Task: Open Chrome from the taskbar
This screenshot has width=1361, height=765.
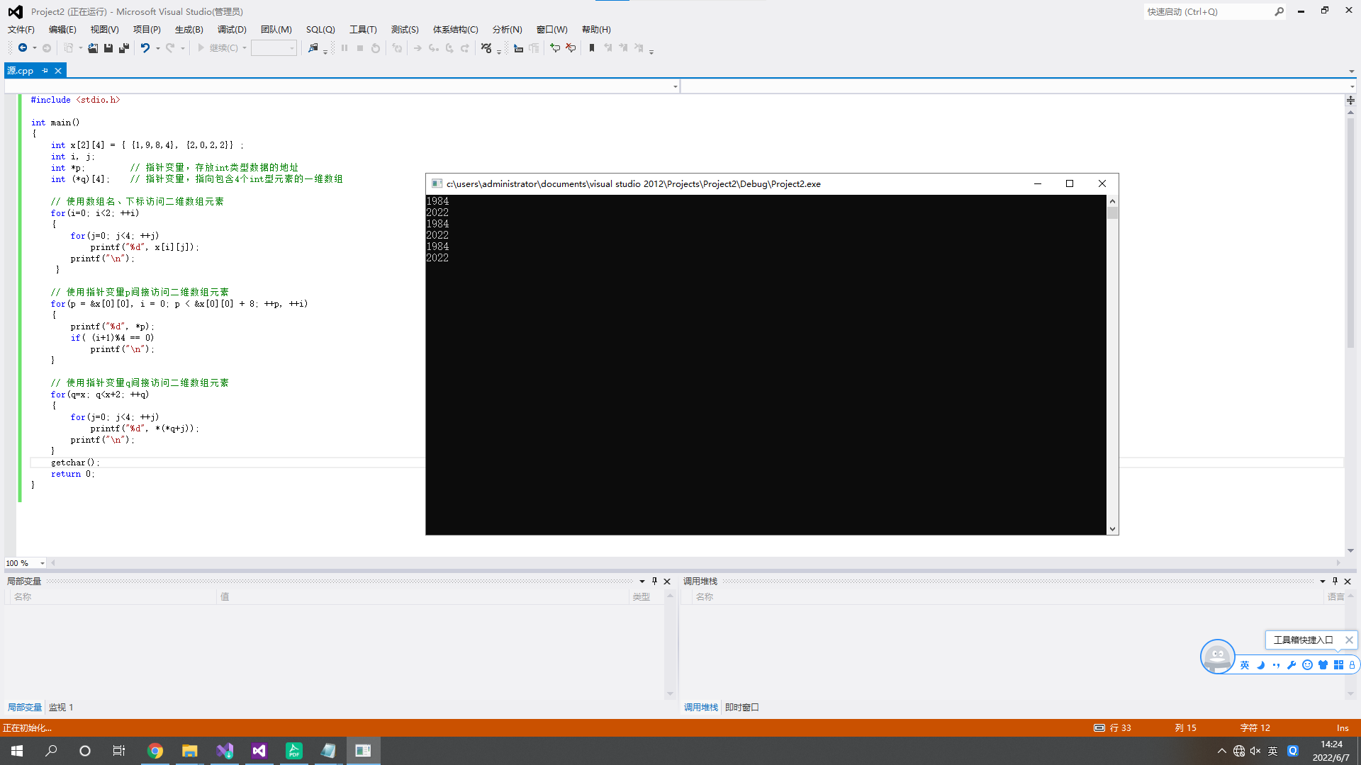Action: pos(155,751)
